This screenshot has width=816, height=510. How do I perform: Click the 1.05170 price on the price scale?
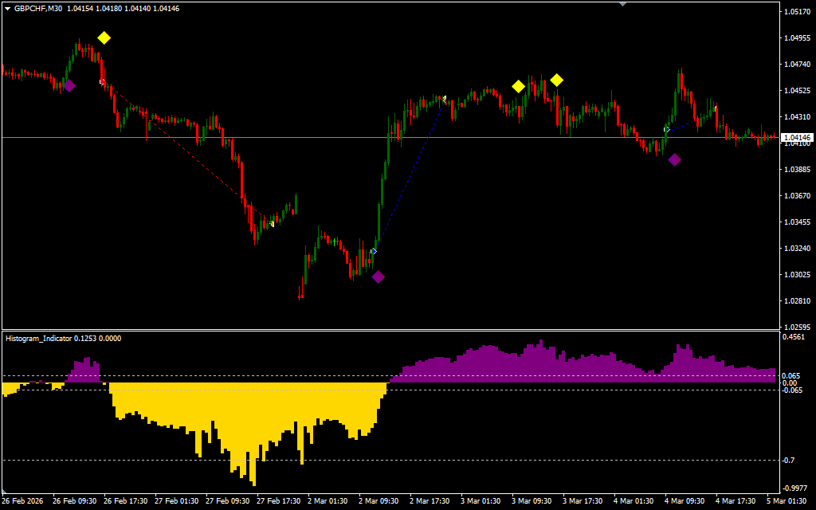click(x=797, y=12)
